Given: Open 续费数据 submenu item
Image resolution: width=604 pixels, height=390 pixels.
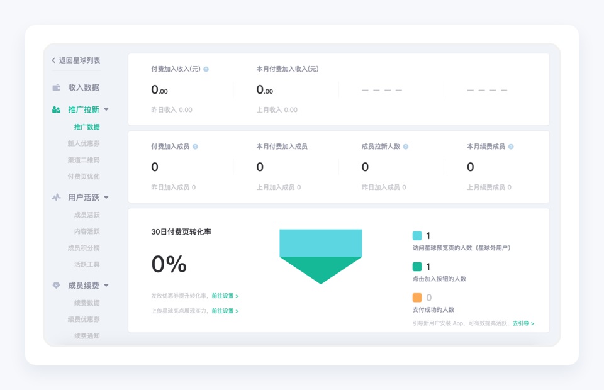Looking at the screenshot, I should pyautogui.click(x=87, y=303).
